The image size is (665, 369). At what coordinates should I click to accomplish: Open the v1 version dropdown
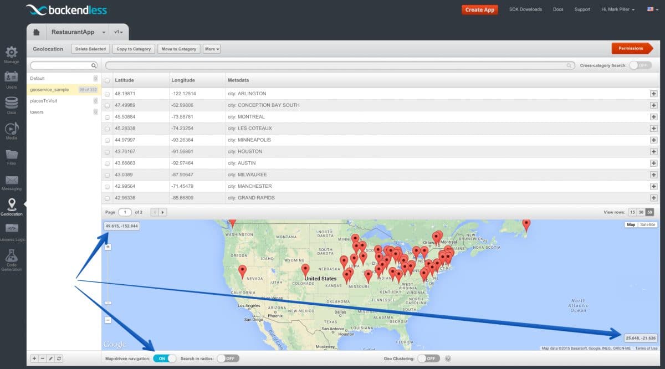[119, 32]
